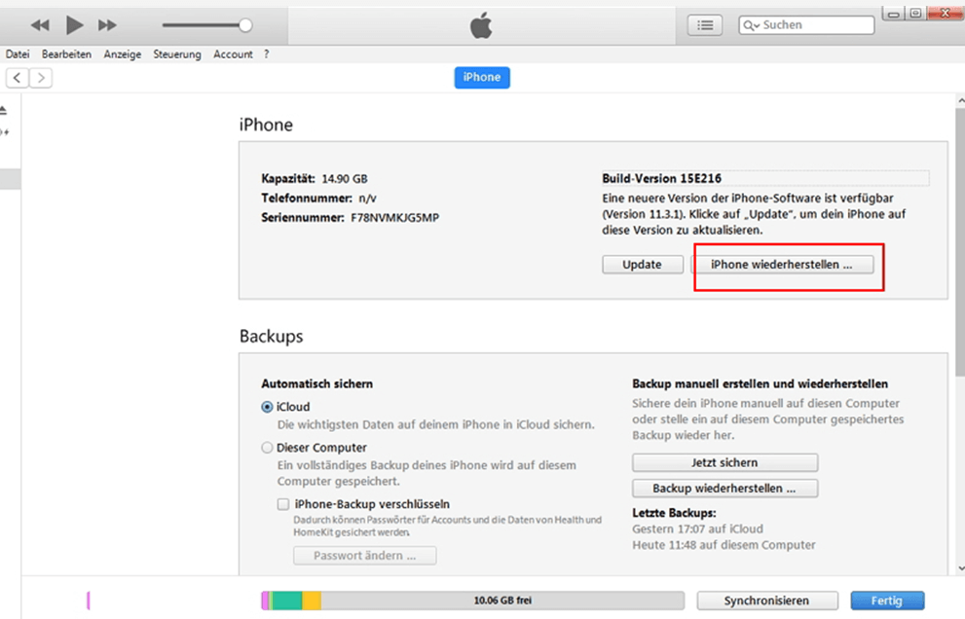Open the list view icon button
This screenshot has width=965, height=619.
(705, 25)
